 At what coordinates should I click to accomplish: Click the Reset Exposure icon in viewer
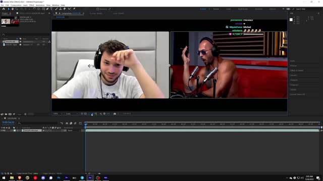pyautogui.click(x=104, y=114)
